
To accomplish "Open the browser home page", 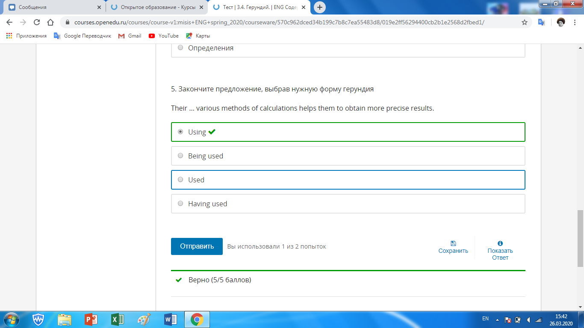I will click(50, 22).
